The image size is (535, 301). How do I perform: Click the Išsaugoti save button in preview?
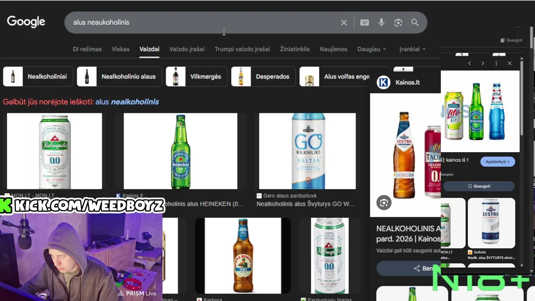(x=479, y=186)
